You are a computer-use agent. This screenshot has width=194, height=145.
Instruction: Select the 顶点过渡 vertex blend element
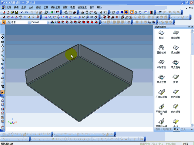click(x=161, y=79)
